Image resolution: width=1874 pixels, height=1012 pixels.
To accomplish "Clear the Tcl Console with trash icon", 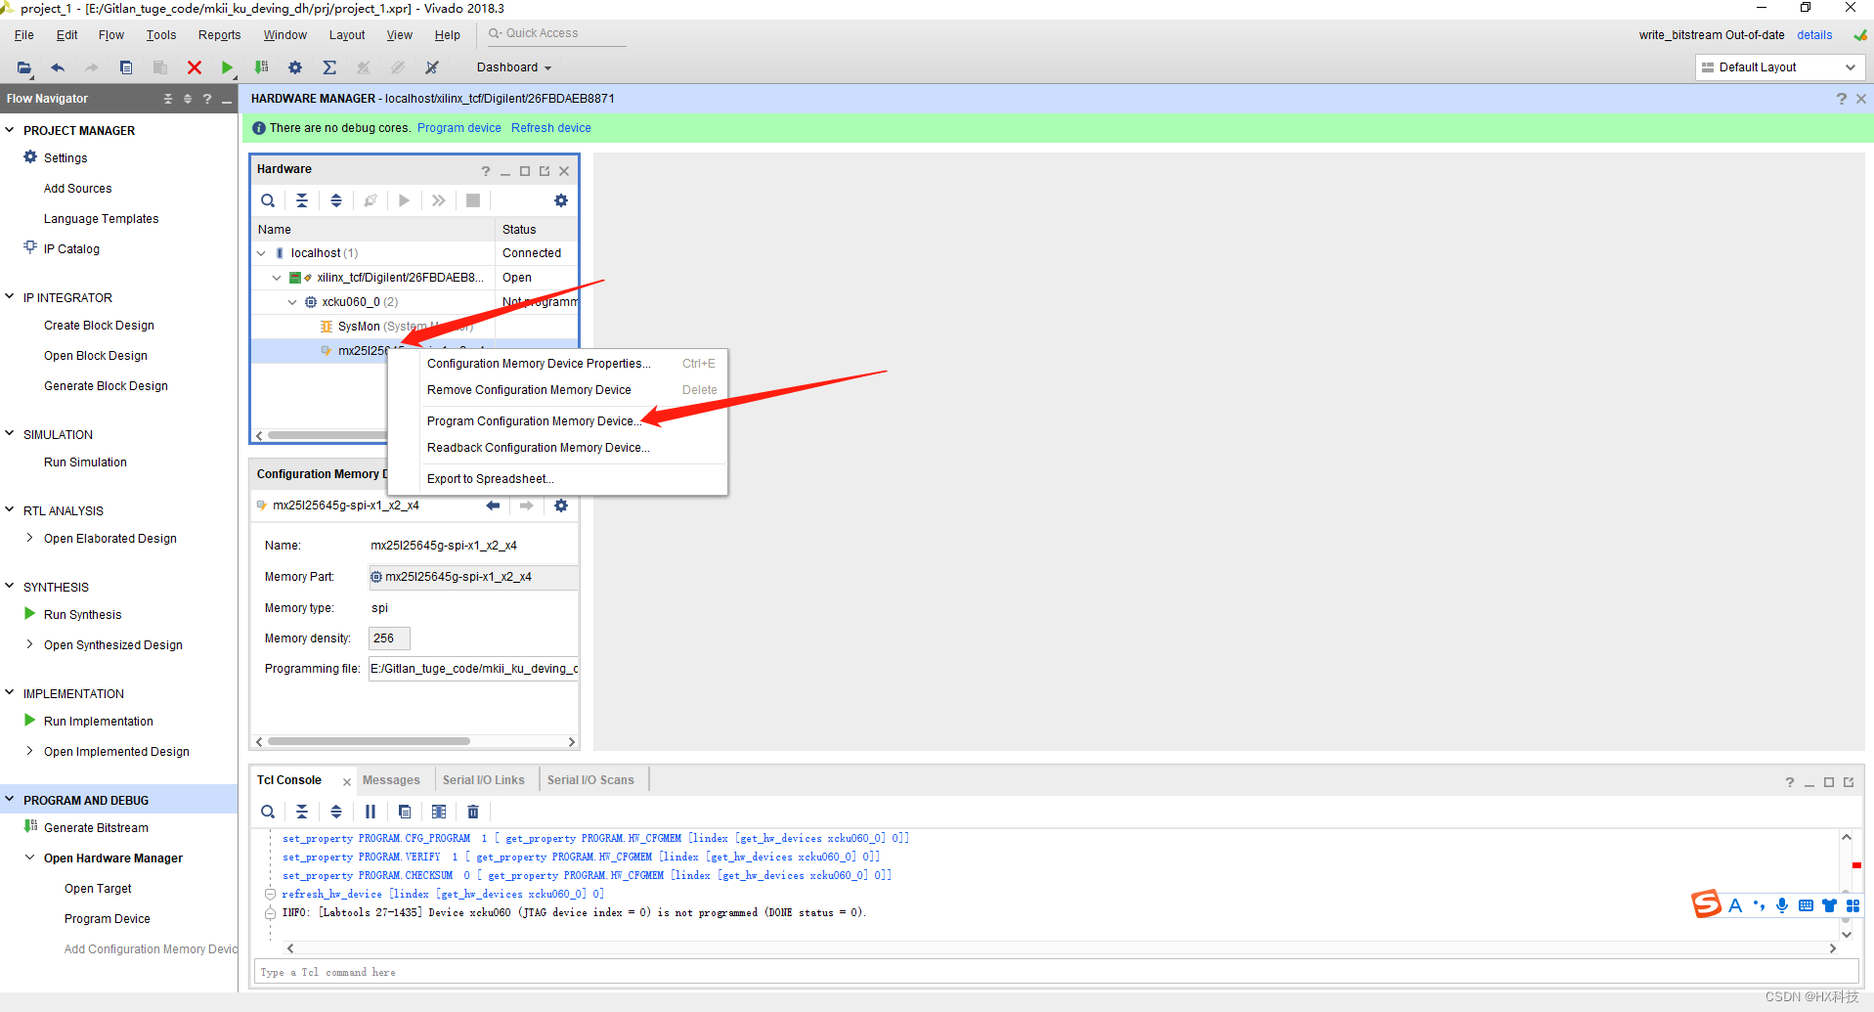I will (x=473, y=812).
